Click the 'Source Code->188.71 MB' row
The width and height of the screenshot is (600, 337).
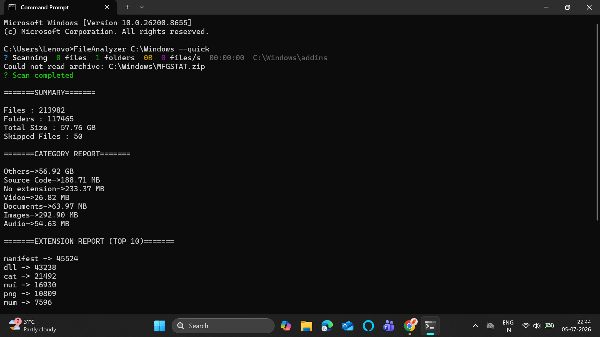52,180
